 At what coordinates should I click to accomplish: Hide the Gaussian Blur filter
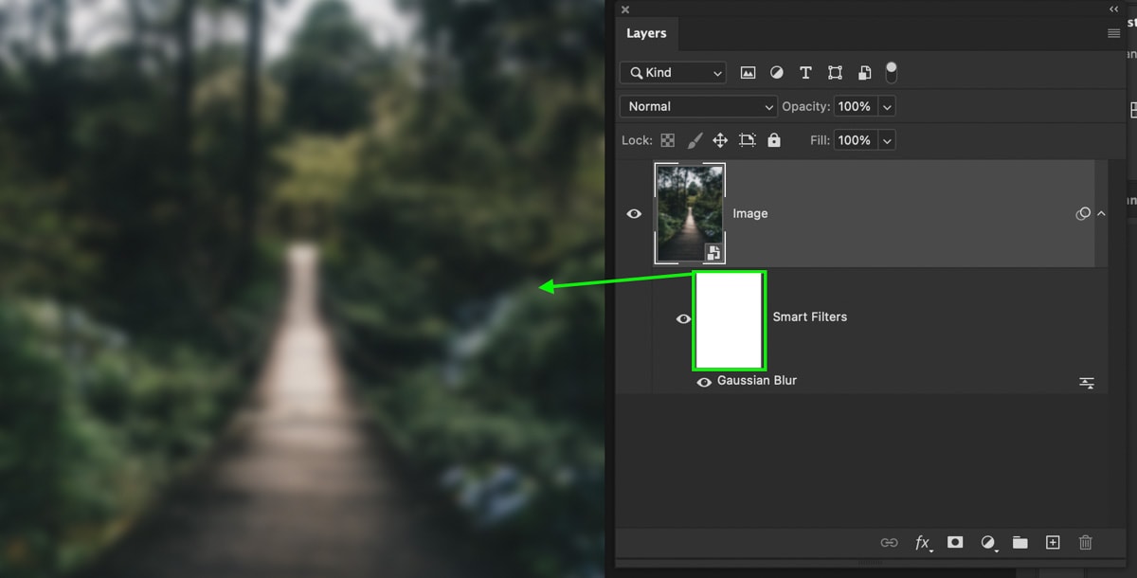click(704, 383)
